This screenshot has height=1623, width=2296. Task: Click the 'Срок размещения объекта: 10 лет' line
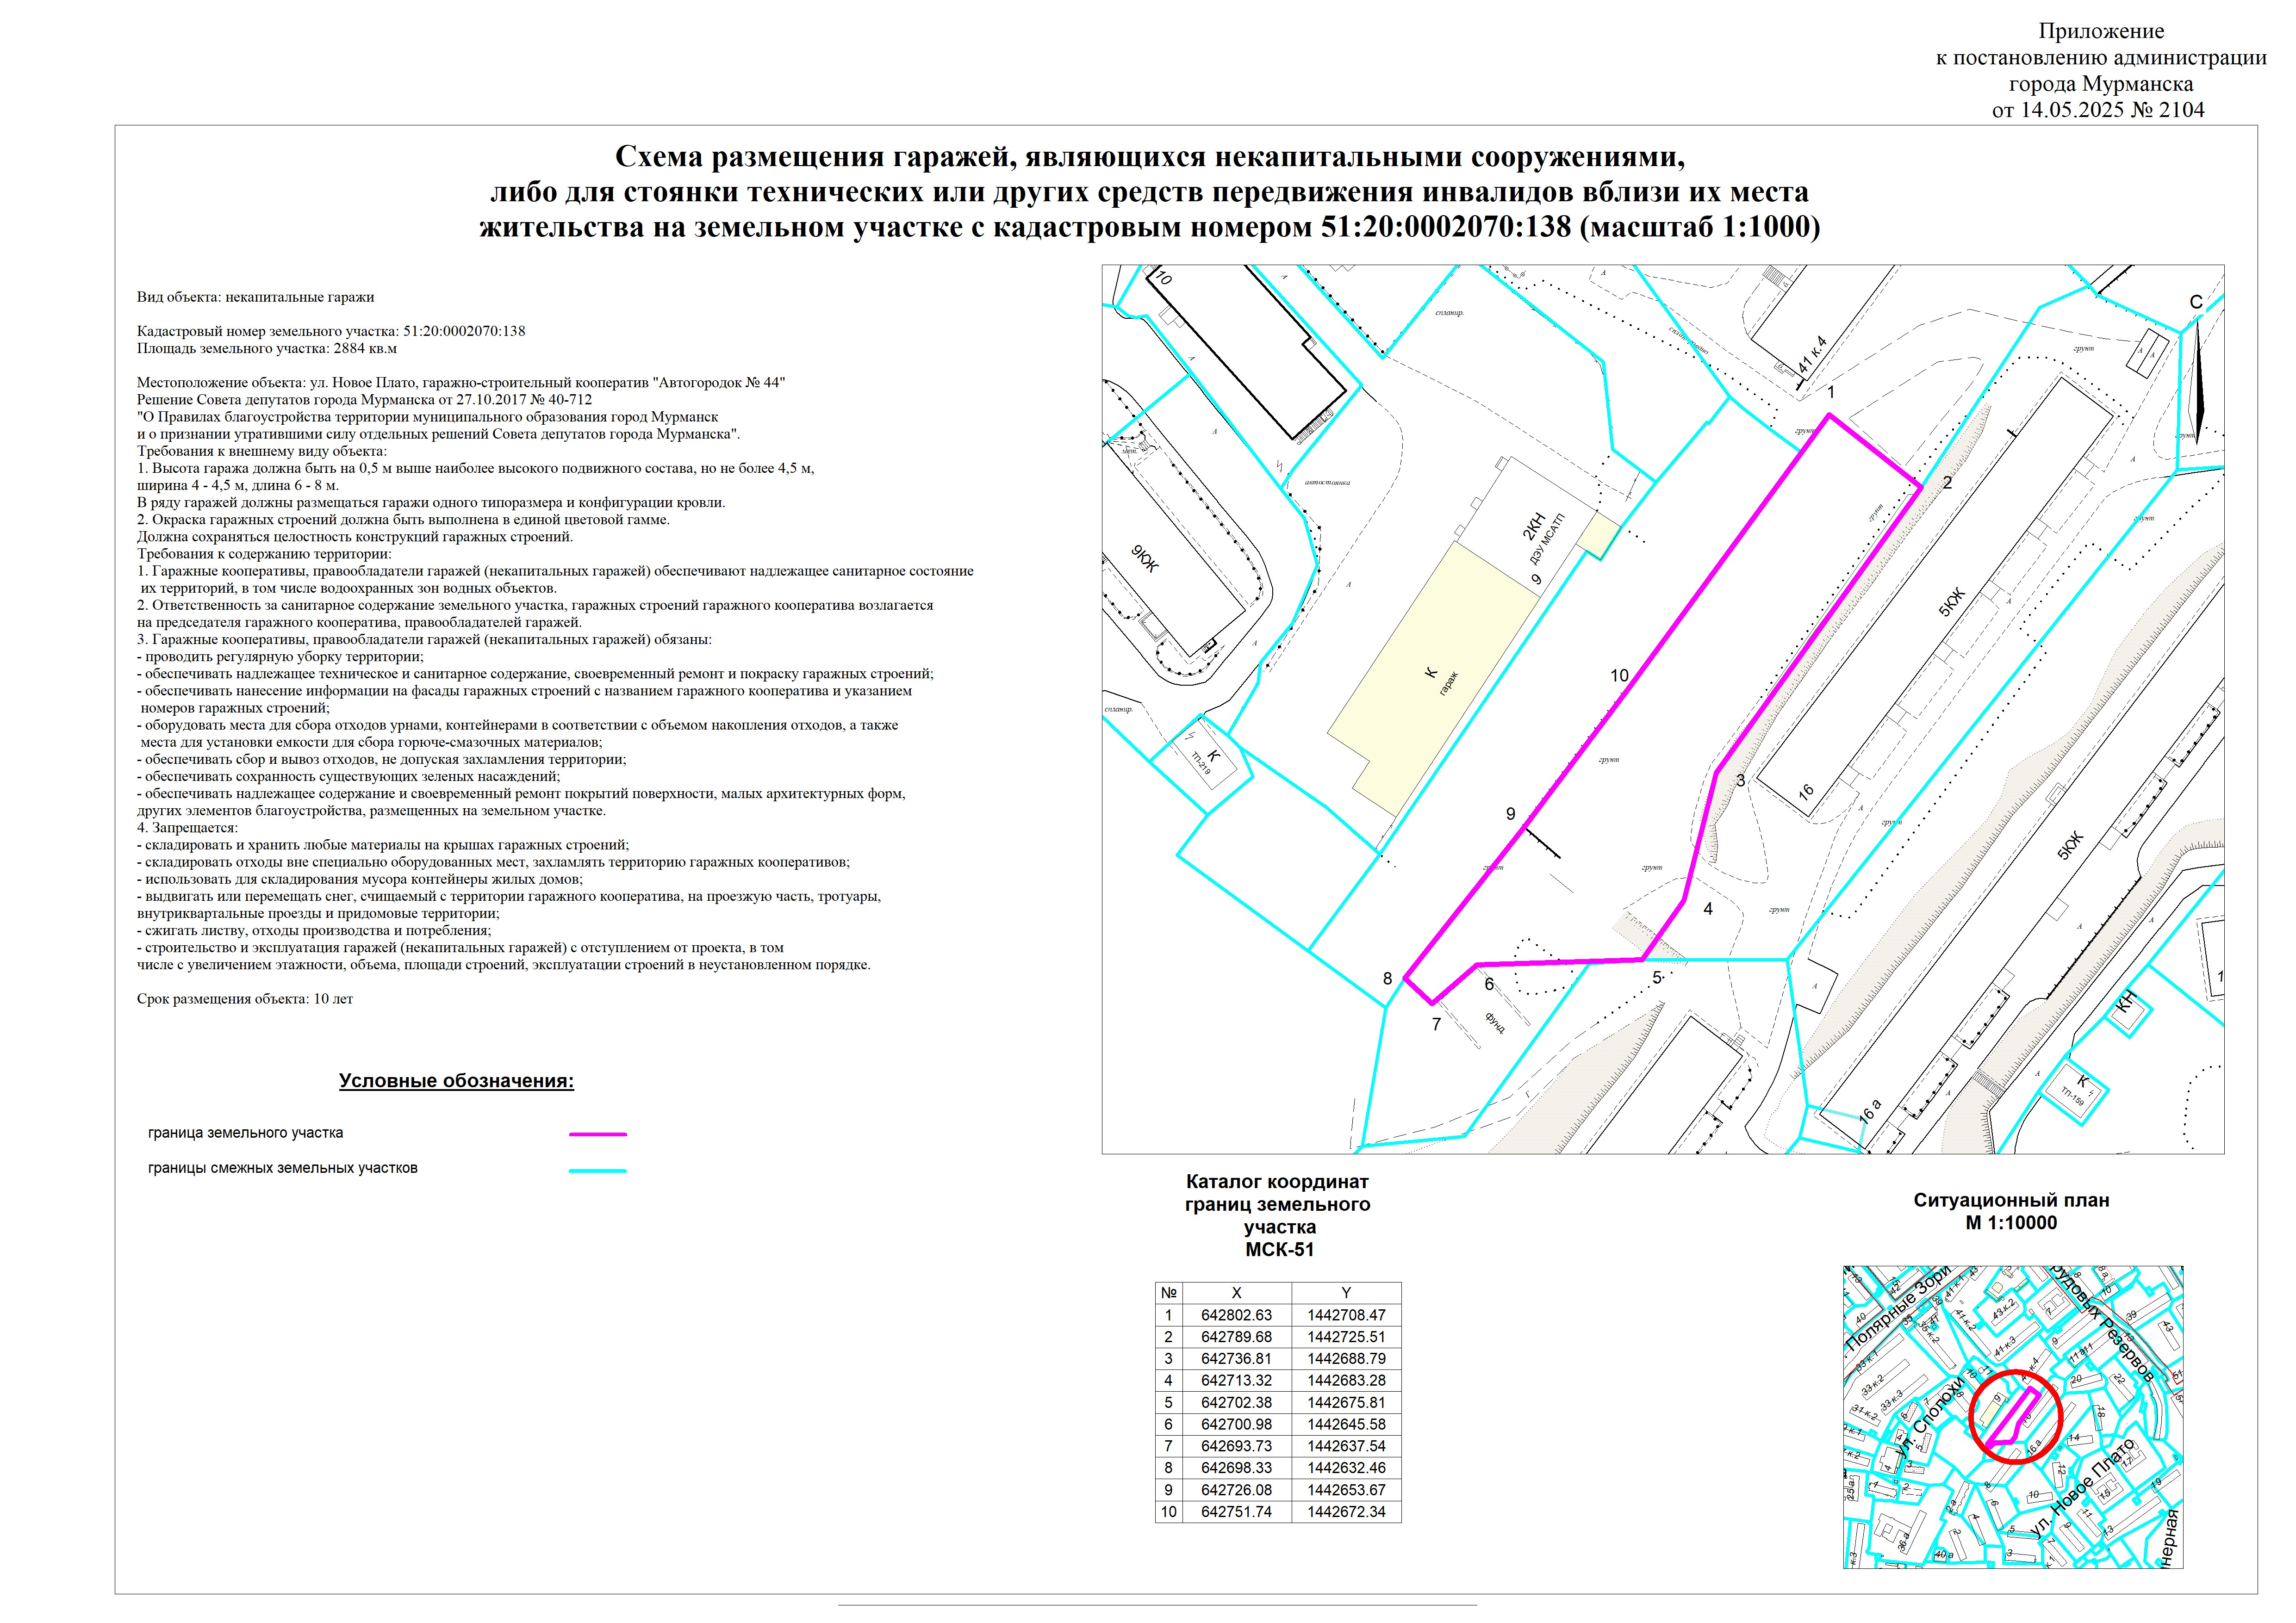(x=245, y=998)
